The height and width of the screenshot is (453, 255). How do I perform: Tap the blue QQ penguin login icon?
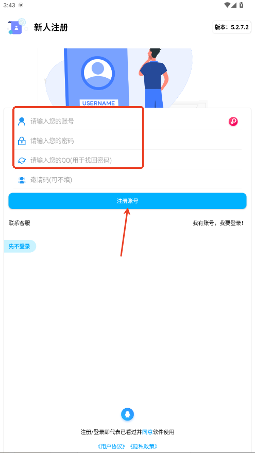coord(128,414)
